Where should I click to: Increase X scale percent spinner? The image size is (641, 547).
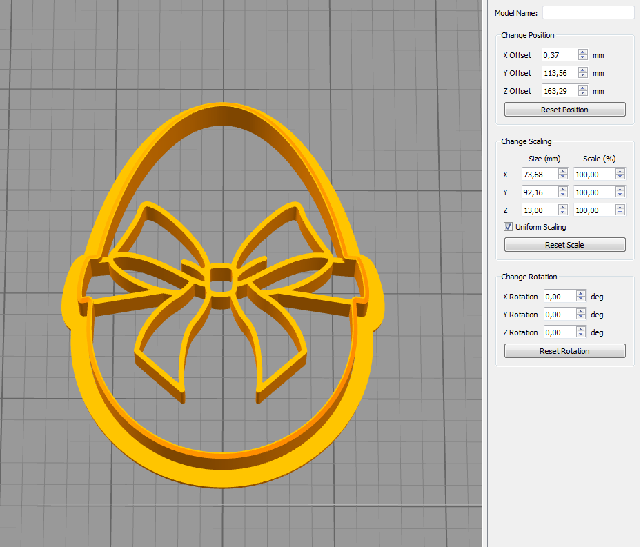(x=620, y=172)
